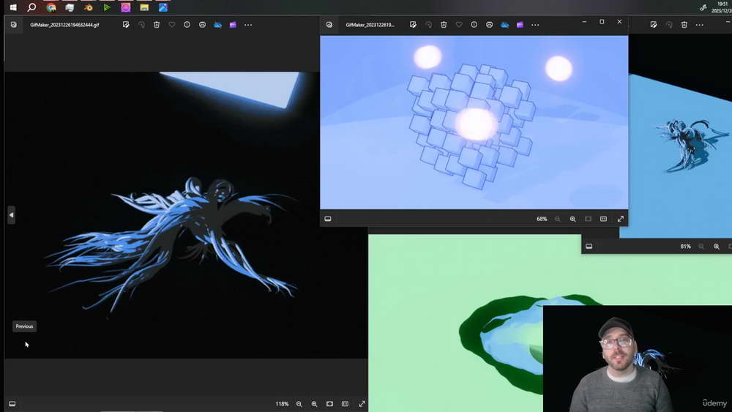Click the Rotate icon in the left GifMaker_20231226194632444.gif window
This screenshot has width=732, height=412.
point(141,25)
